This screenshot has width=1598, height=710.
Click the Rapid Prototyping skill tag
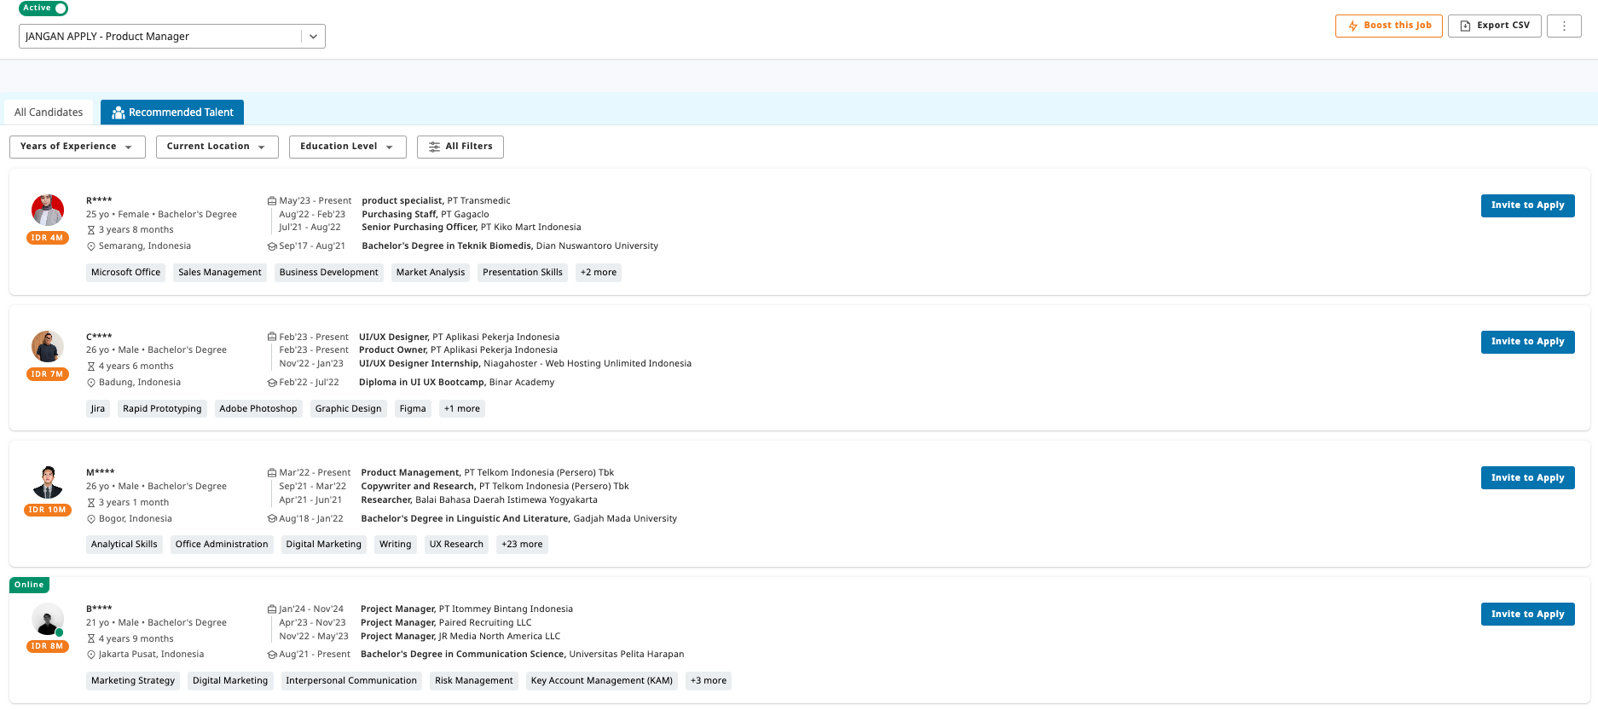pyautogui.click(x=162, y=409)
